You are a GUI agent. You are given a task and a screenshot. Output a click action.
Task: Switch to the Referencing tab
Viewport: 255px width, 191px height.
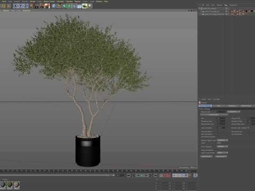[246, 106]
